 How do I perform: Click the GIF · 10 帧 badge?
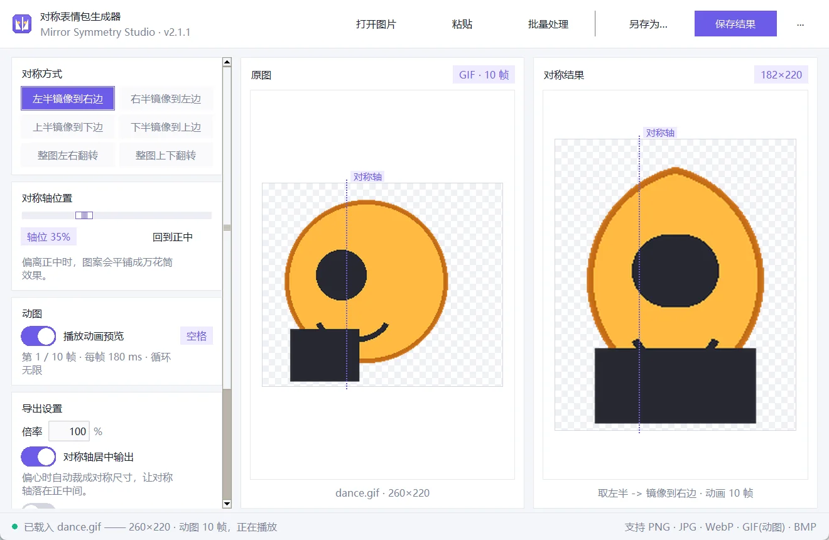pyautogui.click(x=484, y=75)
